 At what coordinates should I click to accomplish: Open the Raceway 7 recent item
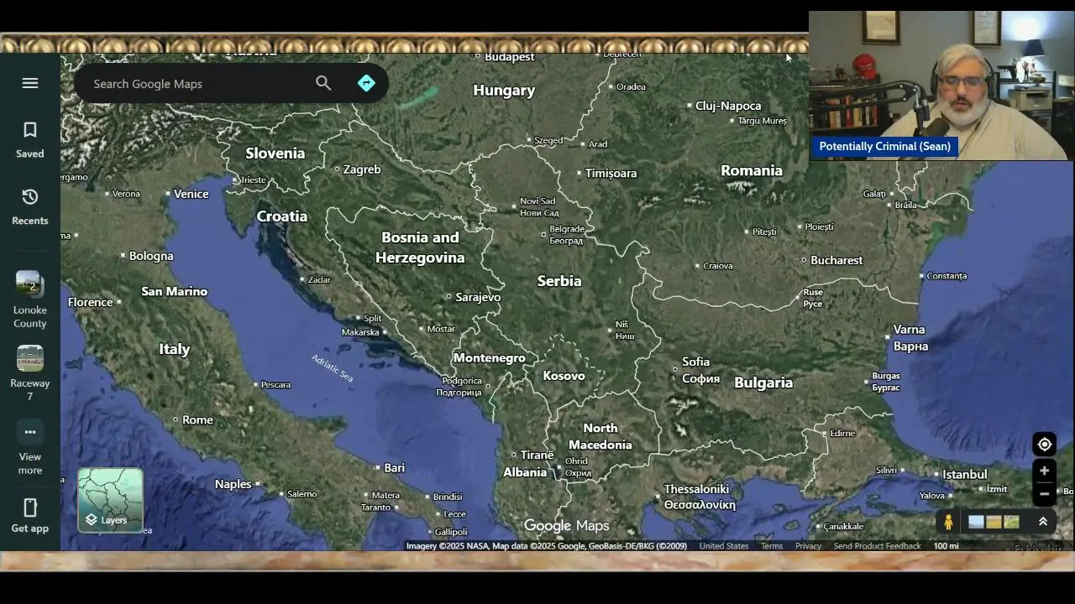29,373
